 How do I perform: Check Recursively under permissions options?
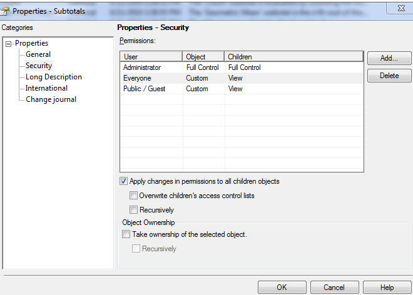click(x=133, y=210)
